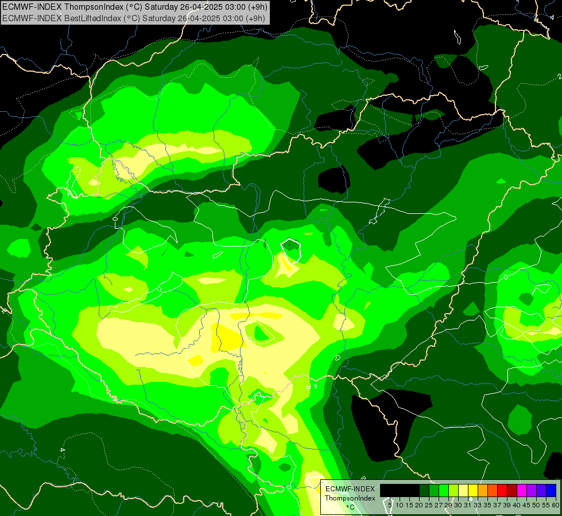The height and width of the screenshot is (516, 562).
Task: Choose the dark red 39-40 legend swatch
Action: 512,491
